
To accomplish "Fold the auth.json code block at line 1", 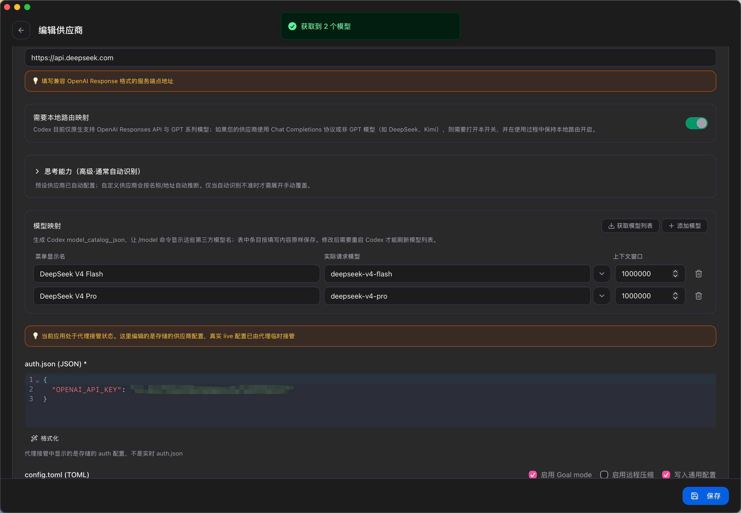I will [x=37, y=381].
